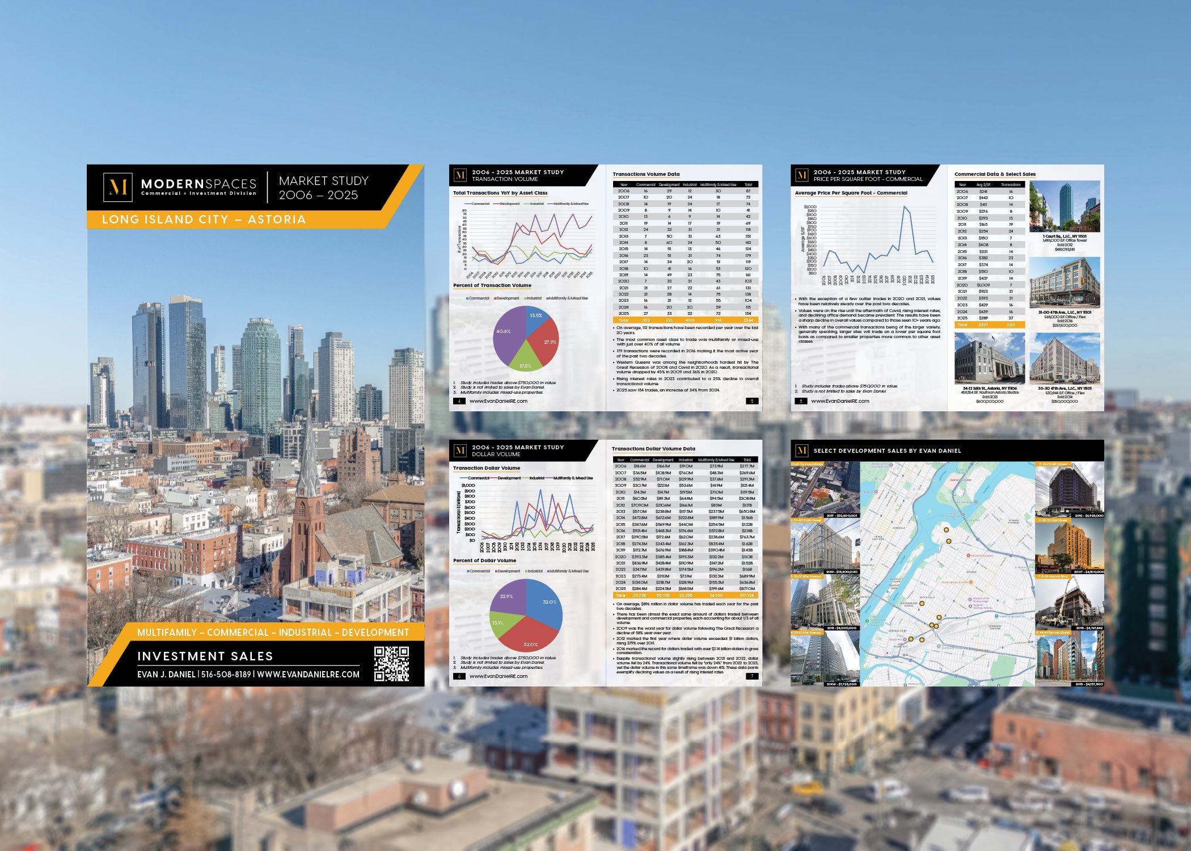Click the QR code on the cover
The height and width of the screenshot is (851, 1191).
(391, 663)
